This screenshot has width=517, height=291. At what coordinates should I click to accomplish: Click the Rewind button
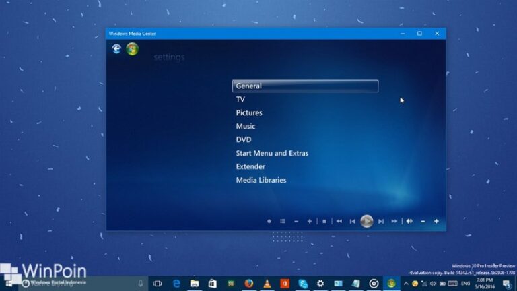coord(339,221)
